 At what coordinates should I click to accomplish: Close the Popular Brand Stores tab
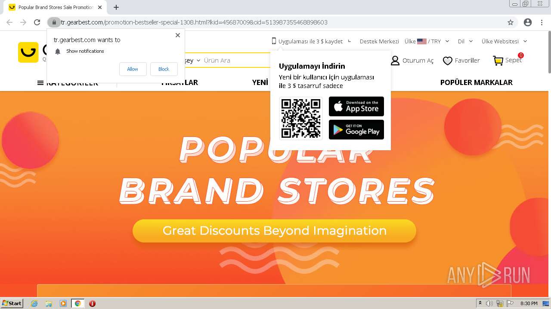[x=100, y=7]
